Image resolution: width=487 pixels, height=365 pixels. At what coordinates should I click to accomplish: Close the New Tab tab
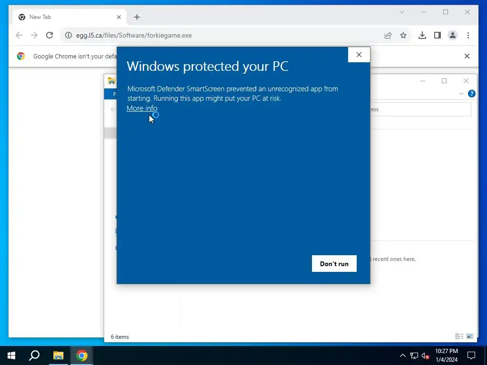118,17
